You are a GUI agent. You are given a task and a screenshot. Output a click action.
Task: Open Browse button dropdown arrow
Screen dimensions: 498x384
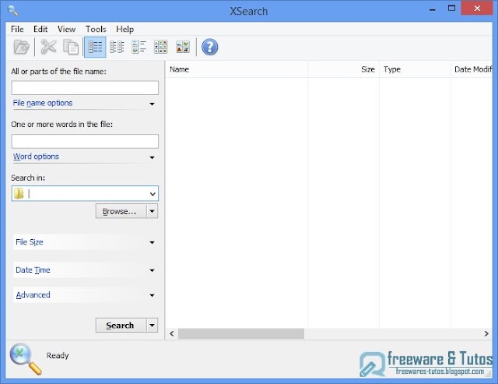pyautogui.click(x=153, y=211)
